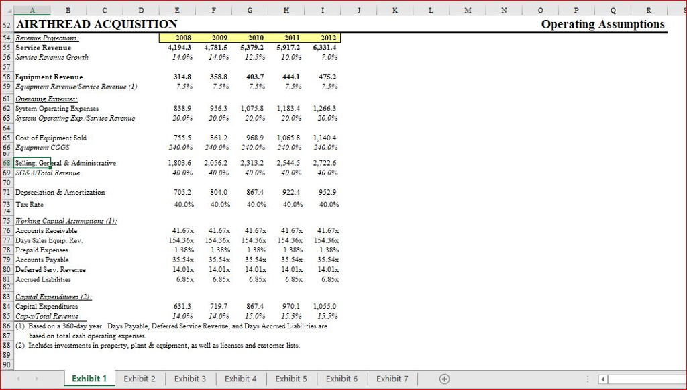Switch to the Exhibit 5 tab

tap(291, 379)
